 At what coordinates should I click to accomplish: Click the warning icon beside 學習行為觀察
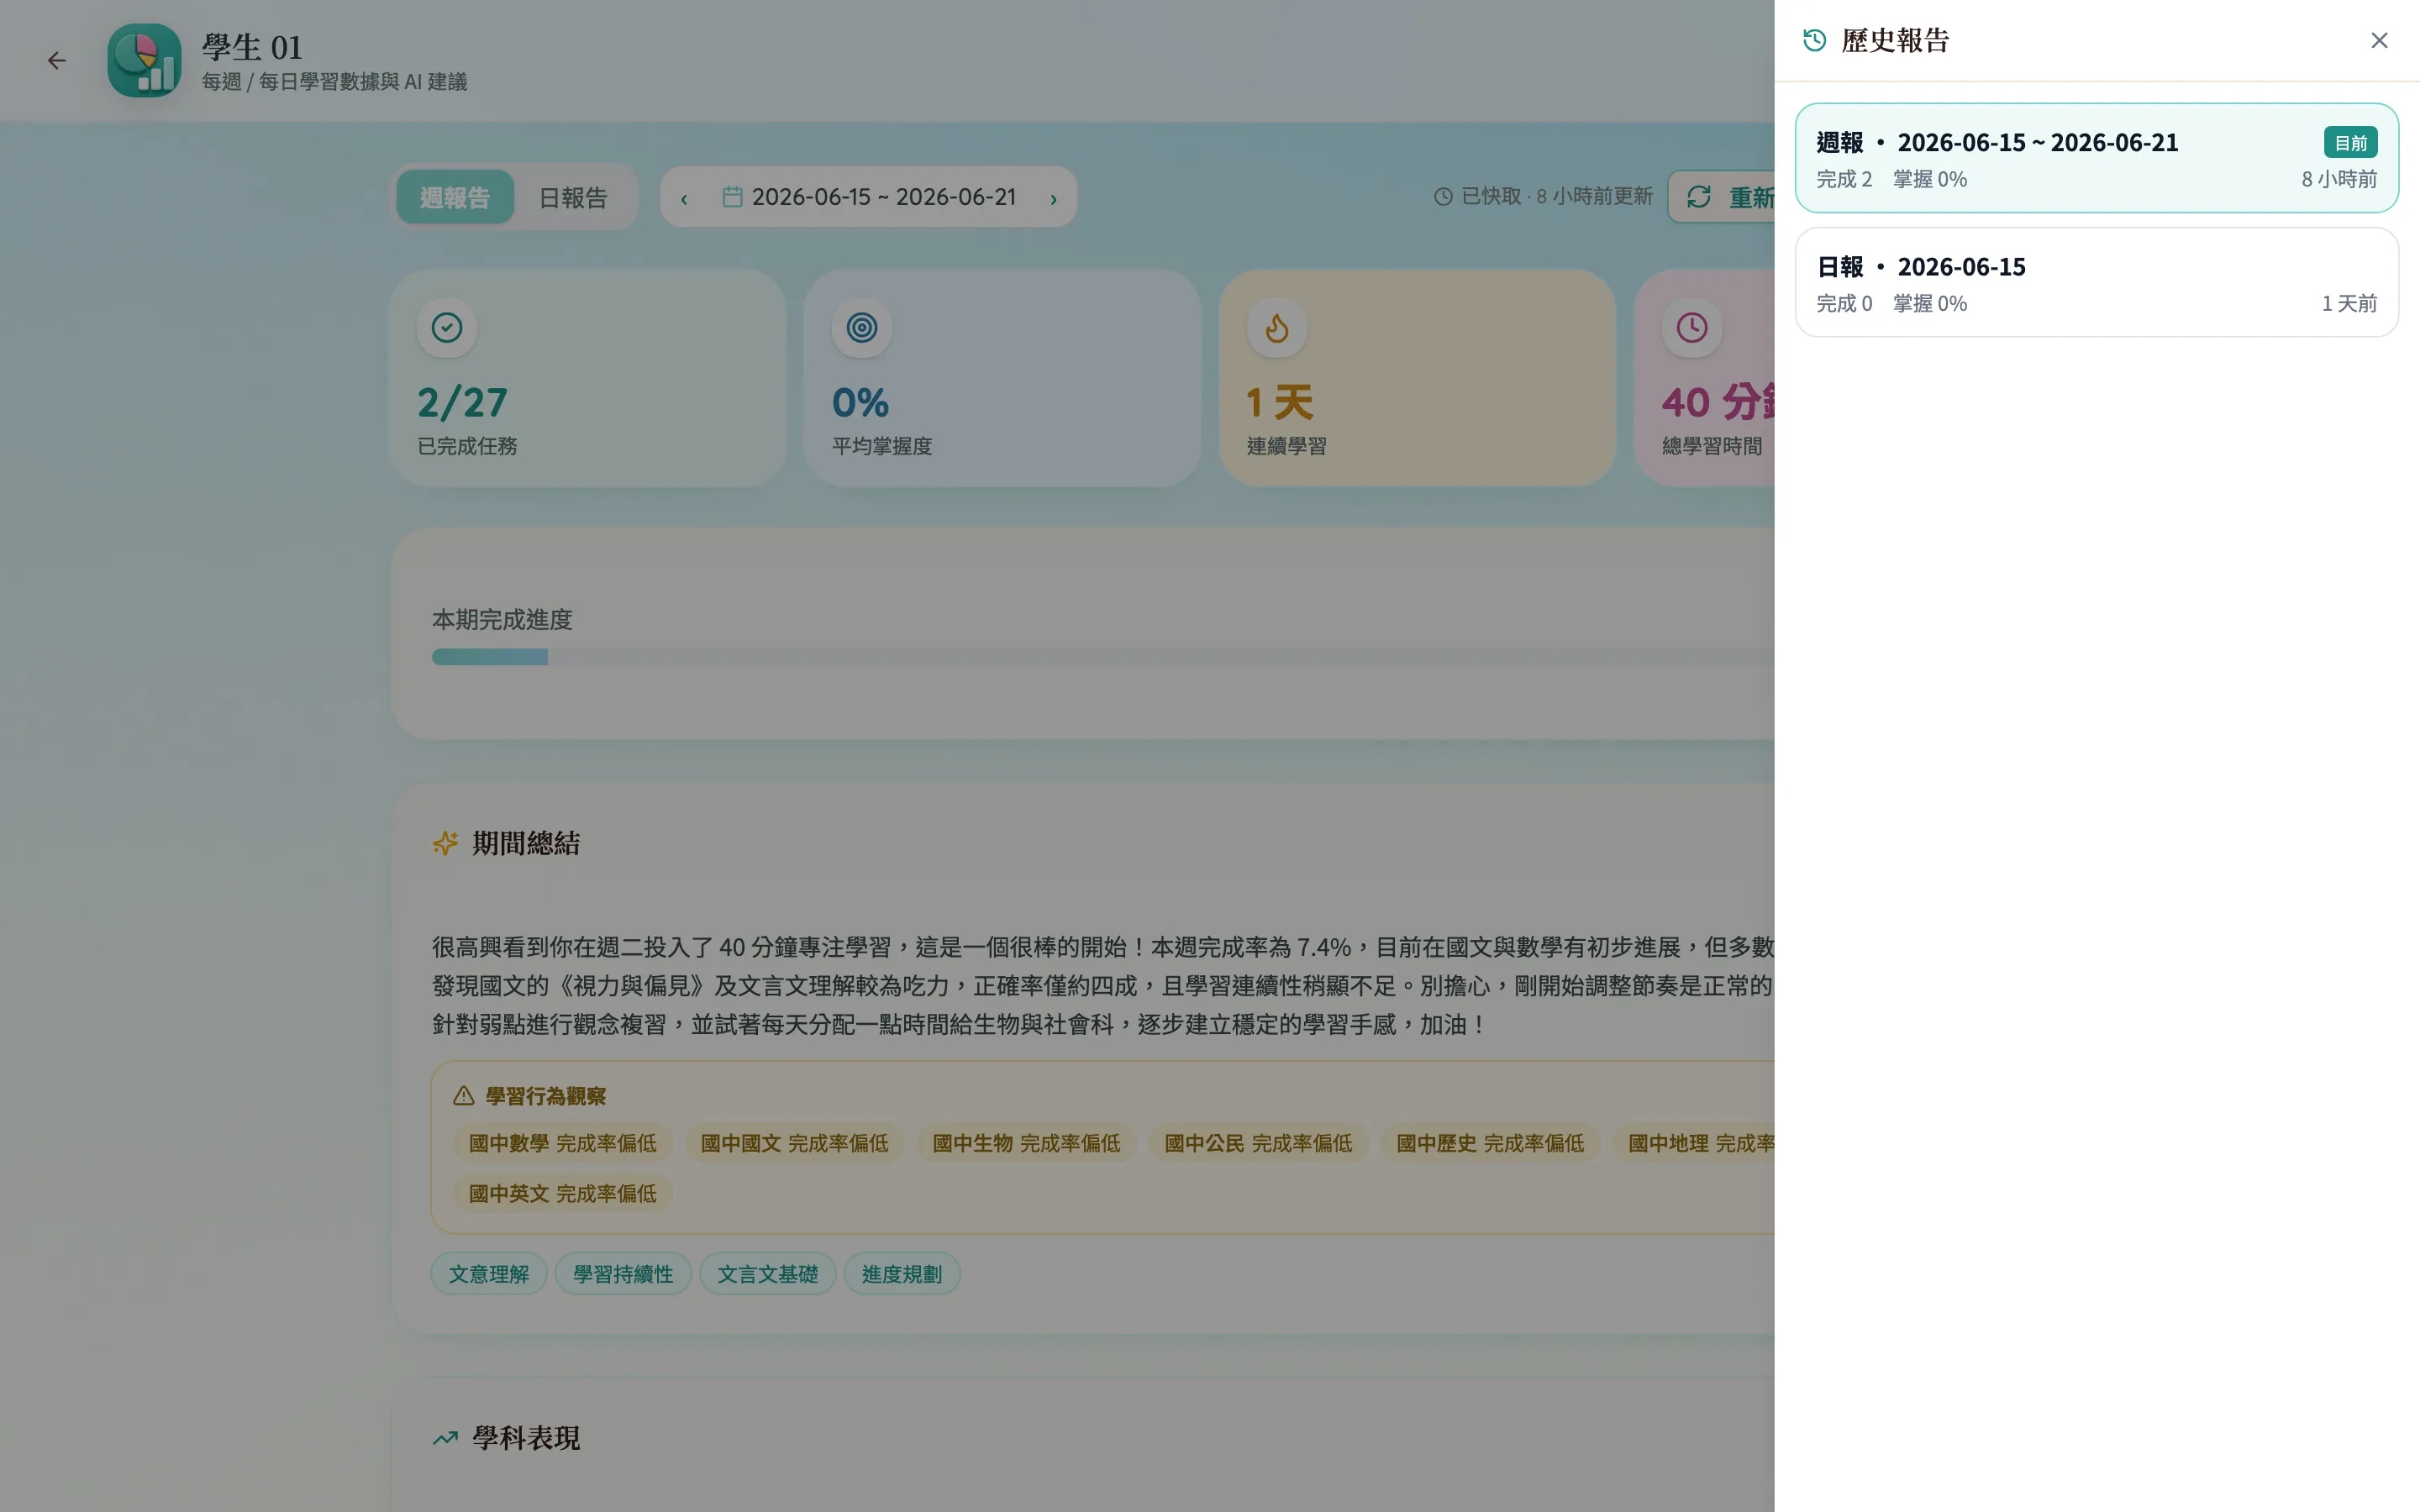click(x=463, y=1096)
